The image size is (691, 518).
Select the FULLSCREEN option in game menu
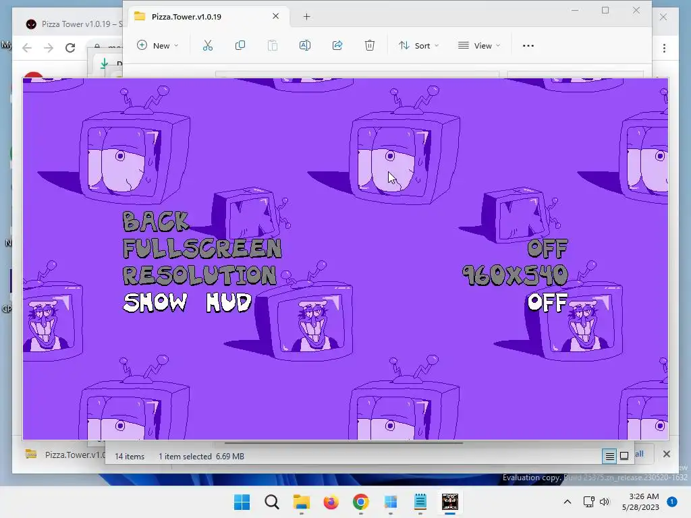click(x=202, y=248)
